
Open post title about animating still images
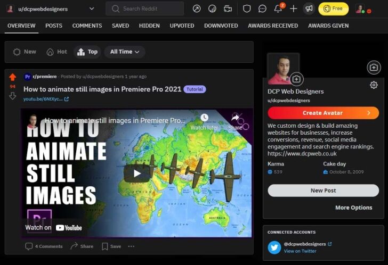102,89
